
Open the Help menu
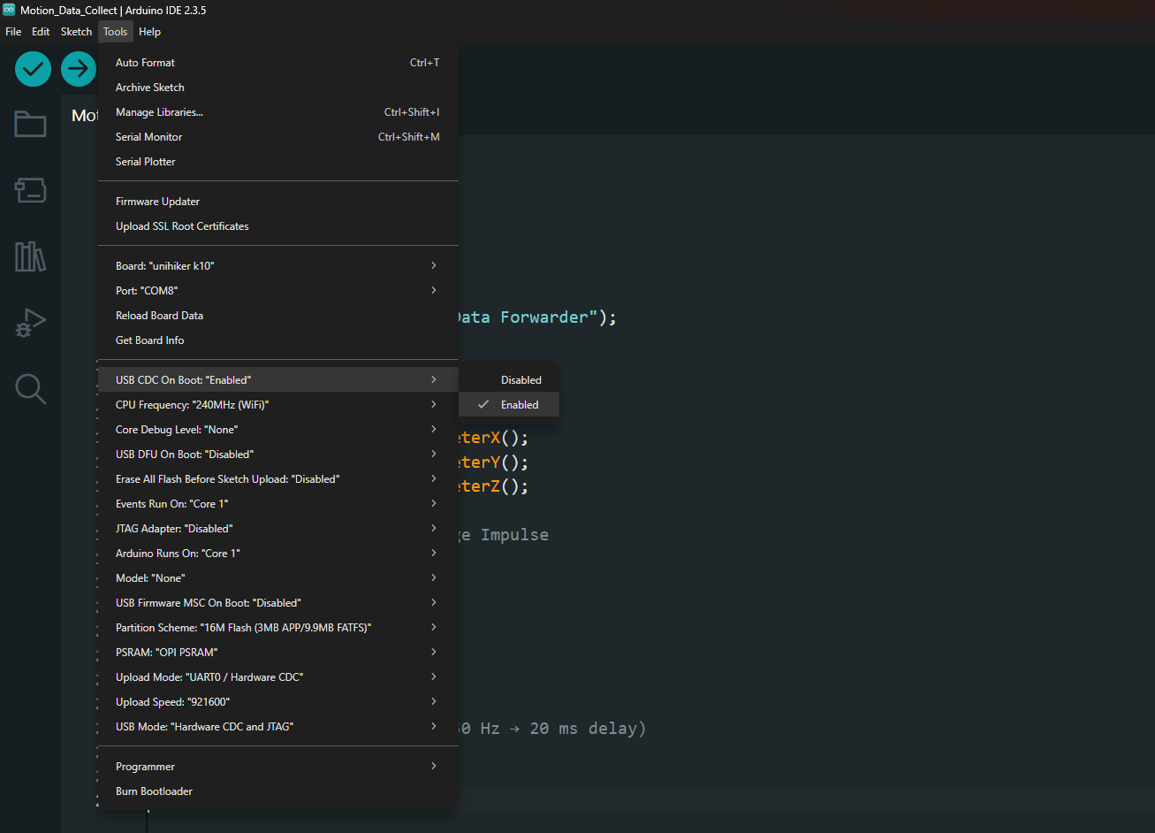click(150, 32)
